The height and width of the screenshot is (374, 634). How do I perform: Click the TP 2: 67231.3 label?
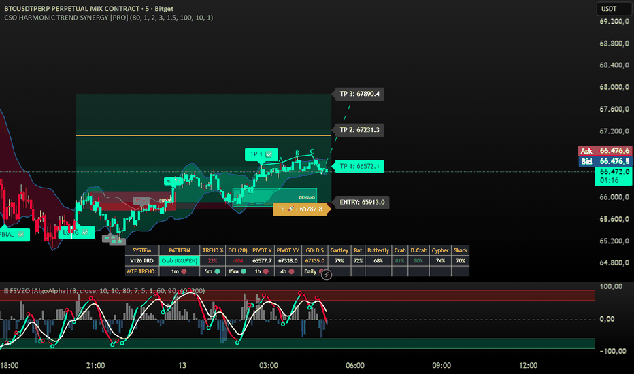pos(359,130)
